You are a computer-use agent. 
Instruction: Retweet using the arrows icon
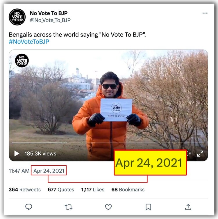click(68, 207)
